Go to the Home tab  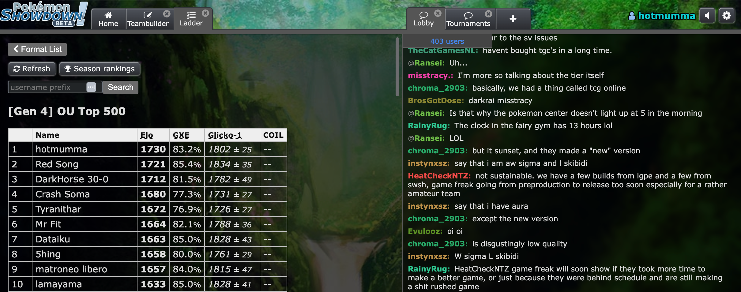[x=108, y=19]
